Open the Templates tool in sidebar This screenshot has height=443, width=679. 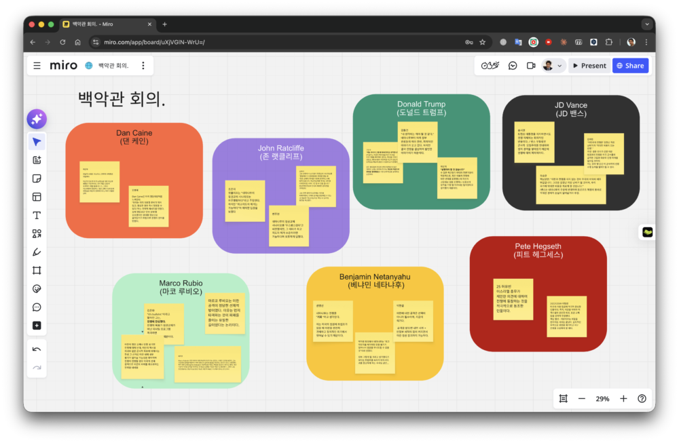point(37,197)
